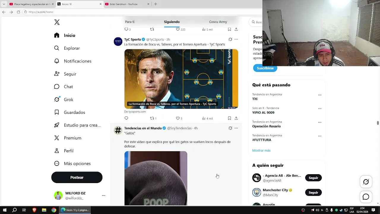Open Operación Rosario trend
The width and height of the screenshot is (380, 214).
click(266, 126)
